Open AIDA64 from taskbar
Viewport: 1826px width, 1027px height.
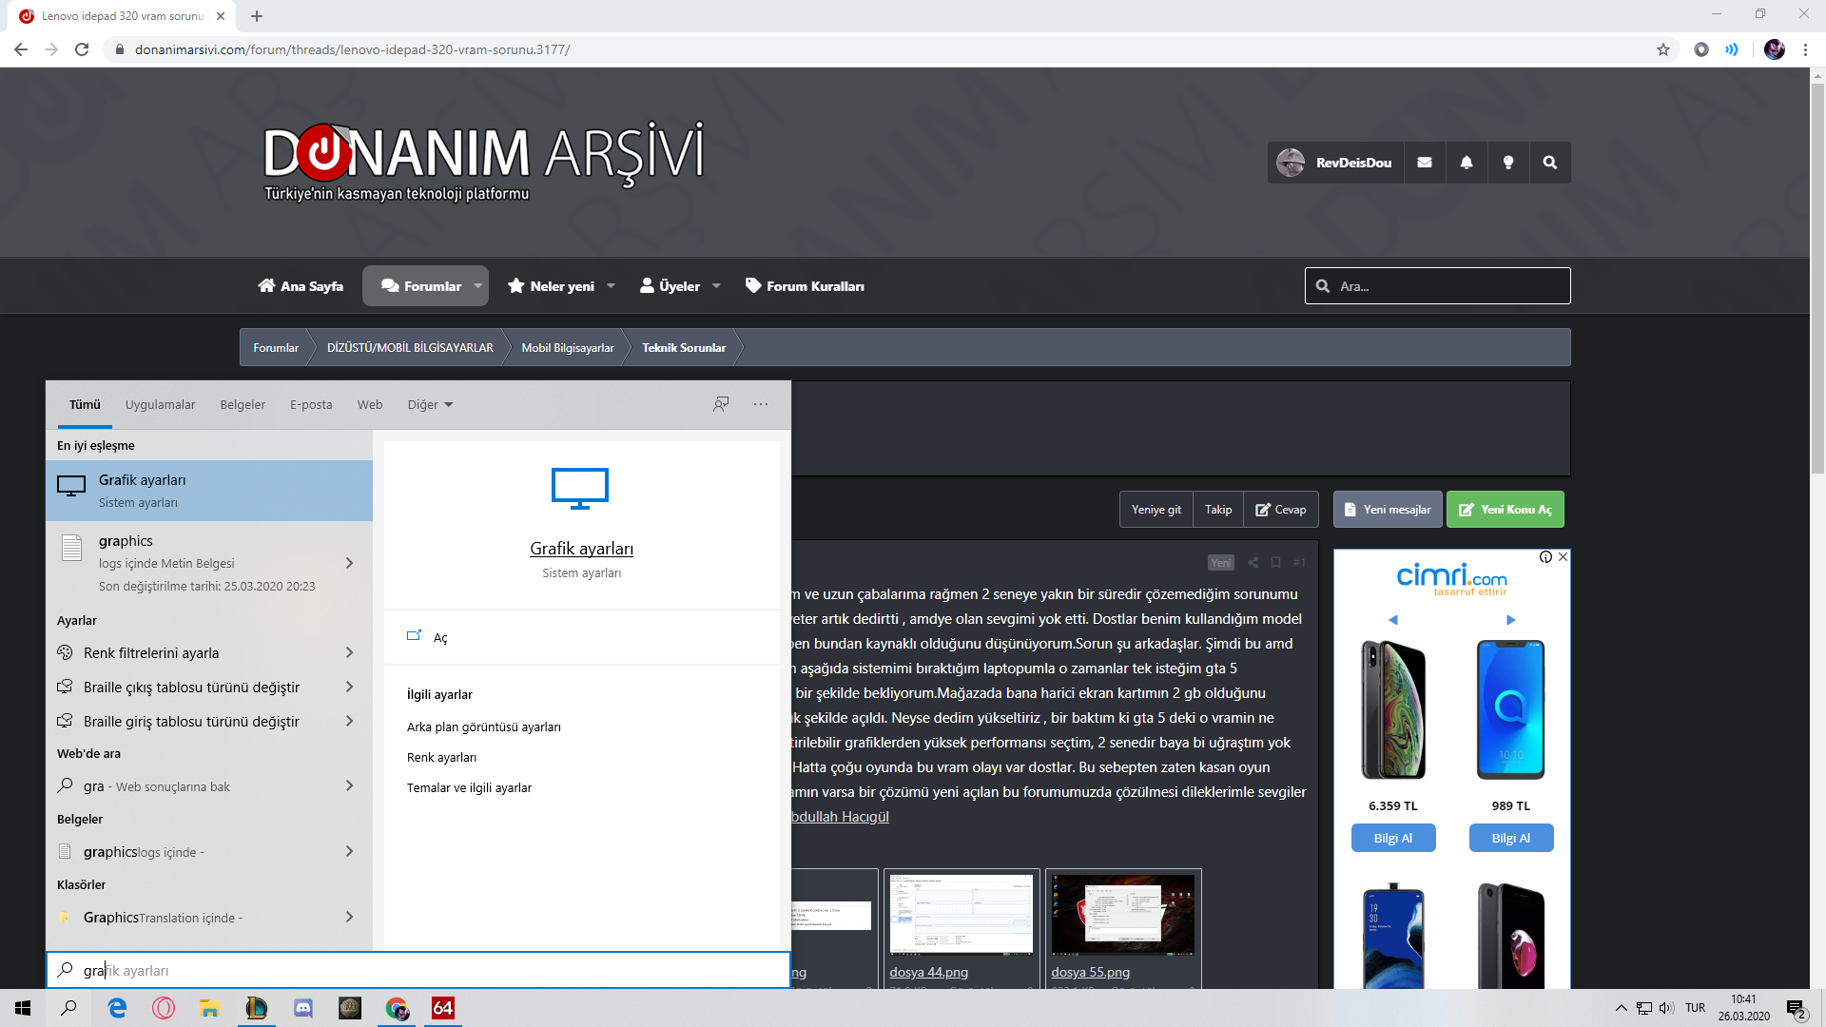click(443, 1008)
